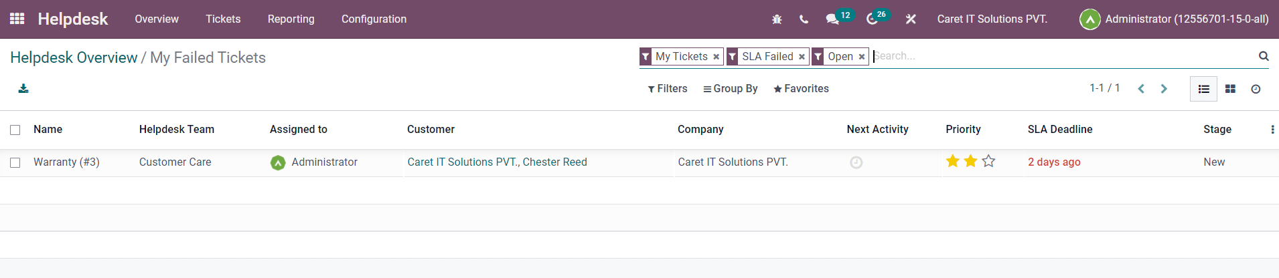Screen dimensions: 1279x278
Task: Open the Configuration menu
Action: tap(374, 19)
